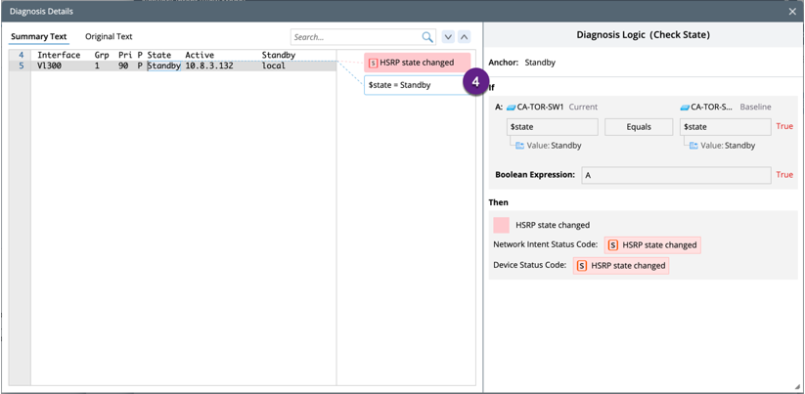Close the Diagnosis Details dialog

point(792,12)
